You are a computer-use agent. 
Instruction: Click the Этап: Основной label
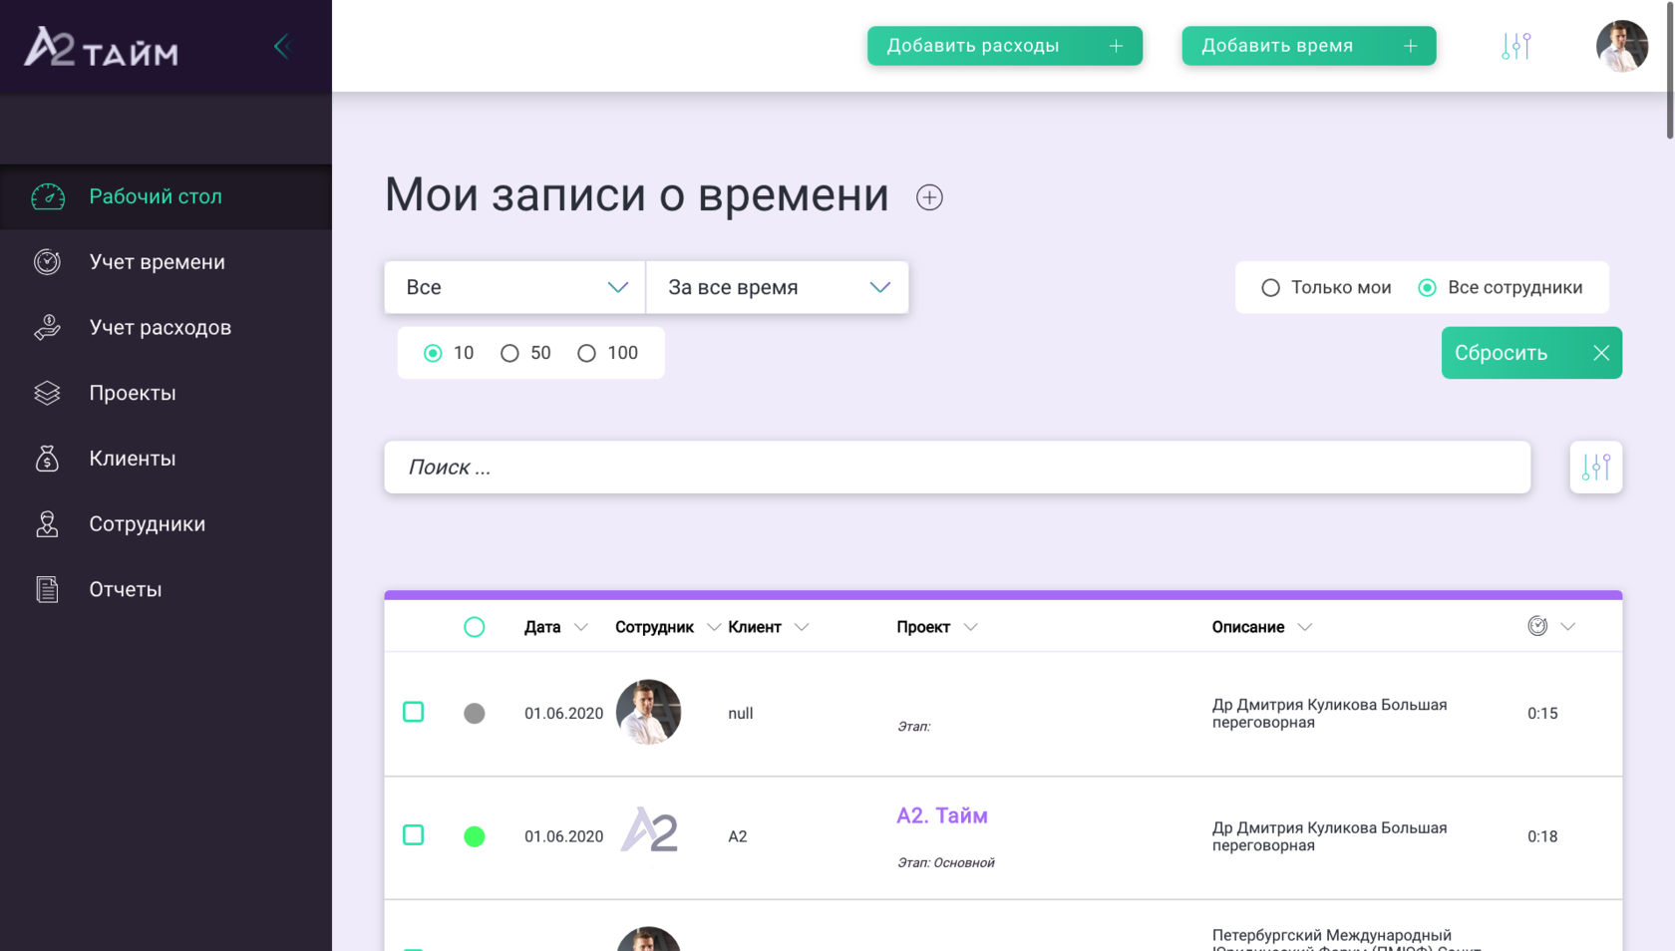(946, 863)
